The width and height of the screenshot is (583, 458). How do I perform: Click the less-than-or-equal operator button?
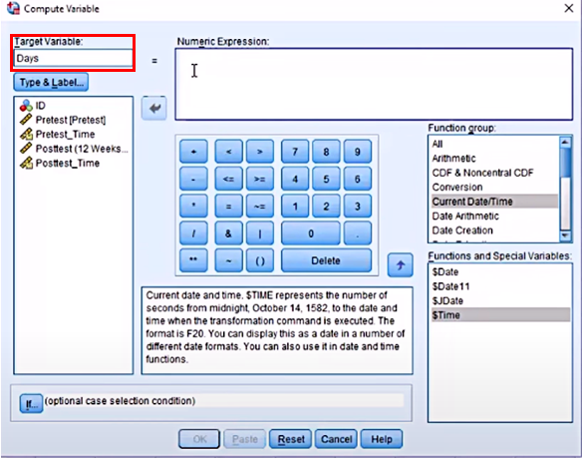pyautogui.click(x=228, y=179)
